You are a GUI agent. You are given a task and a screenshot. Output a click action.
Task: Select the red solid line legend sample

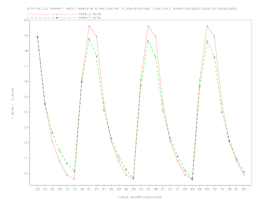click(x=52, y=14)
